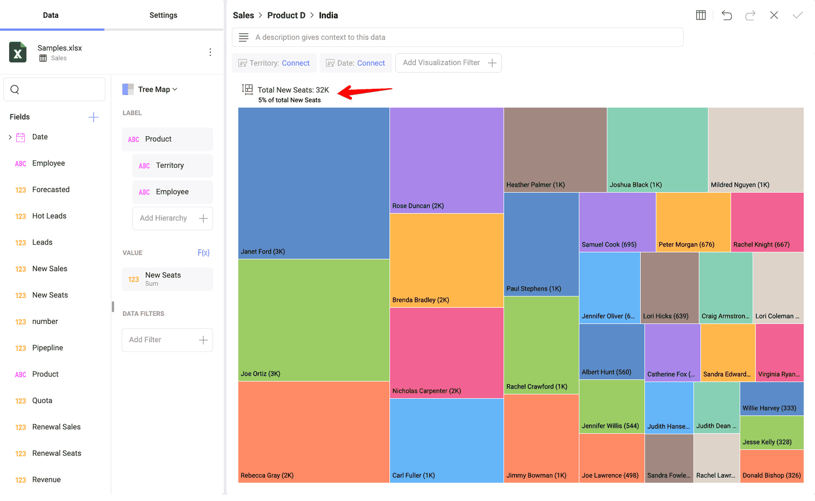Click the Paul Stephens (1K) tile

pyautogui.click(x=541, y=244)
